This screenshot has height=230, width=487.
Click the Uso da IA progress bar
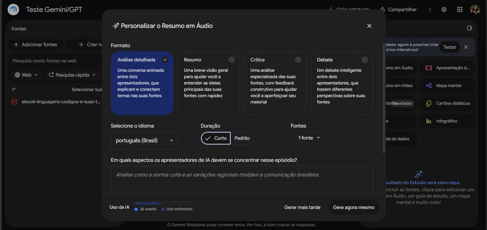pos(163,204)
